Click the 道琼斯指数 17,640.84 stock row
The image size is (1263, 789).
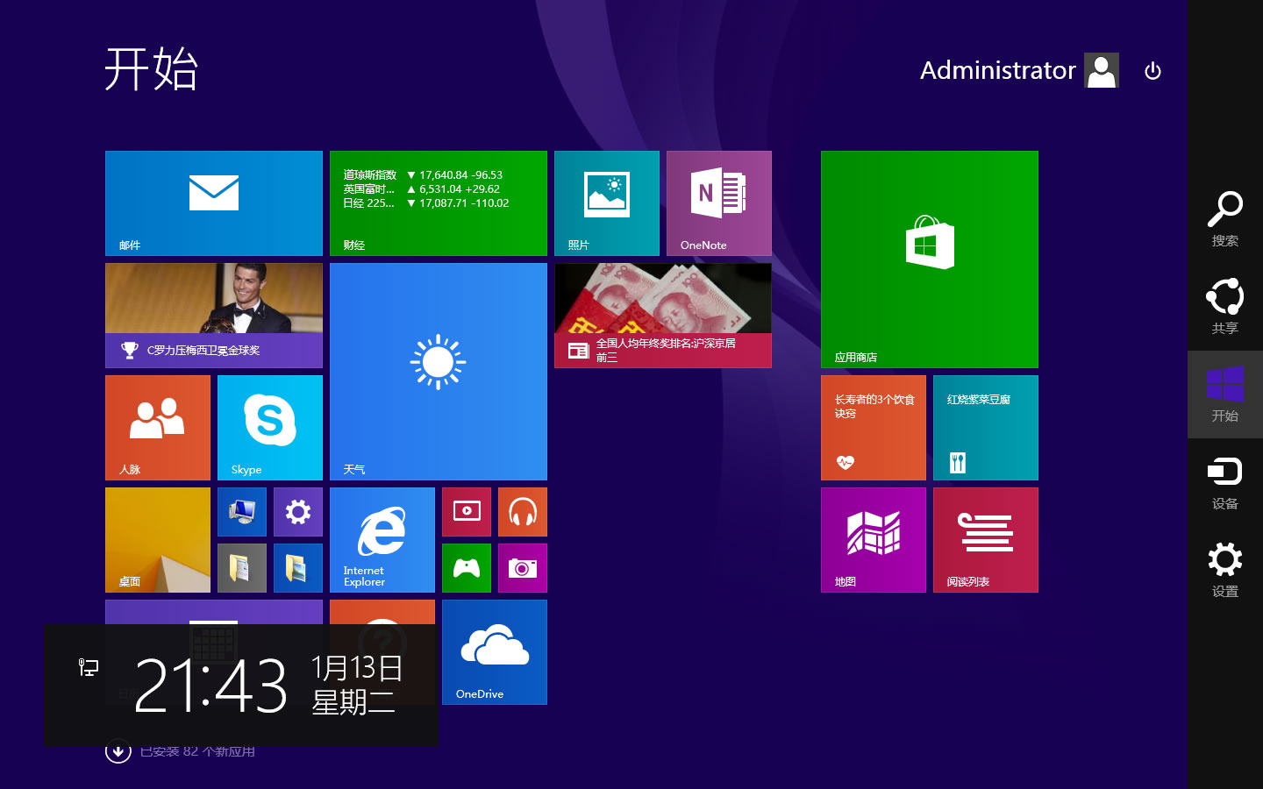click(424, 175)
